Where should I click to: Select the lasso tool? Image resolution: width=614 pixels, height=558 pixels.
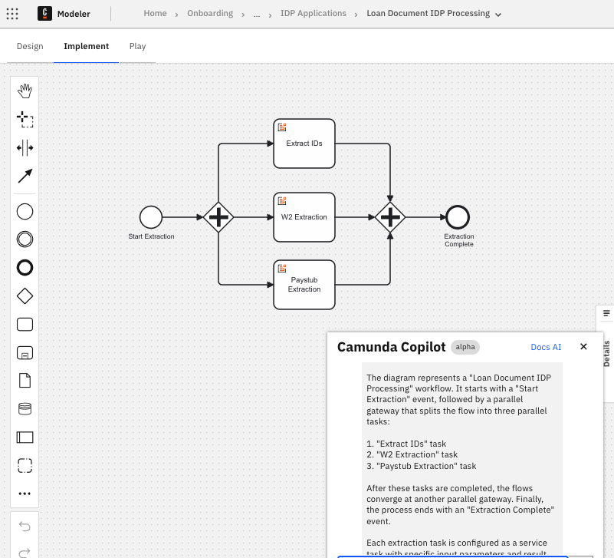click(x=25, y=119)
